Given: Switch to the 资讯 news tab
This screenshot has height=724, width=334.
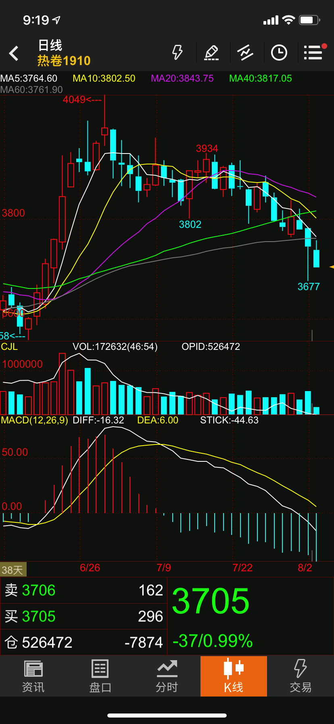Looking at the screenshot, I should pyautogui.click(x=33, y=676).
